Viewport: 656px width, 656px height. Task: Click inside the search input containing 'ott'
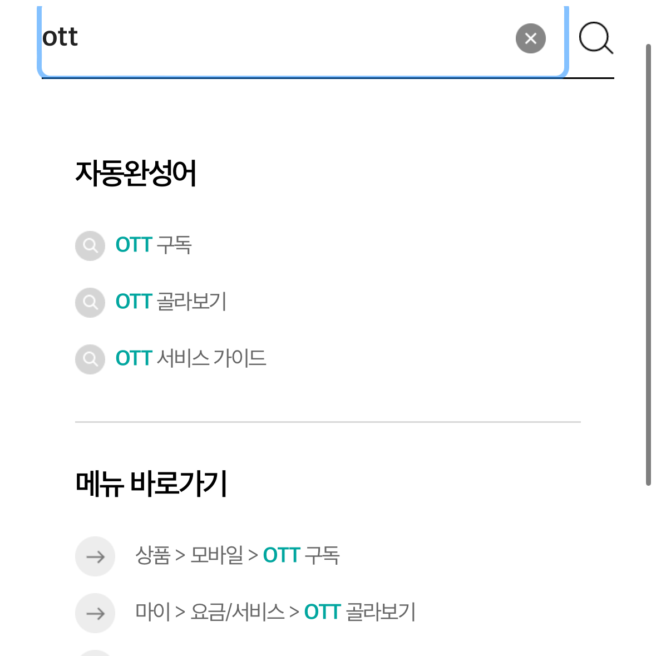tap(278, 39)
